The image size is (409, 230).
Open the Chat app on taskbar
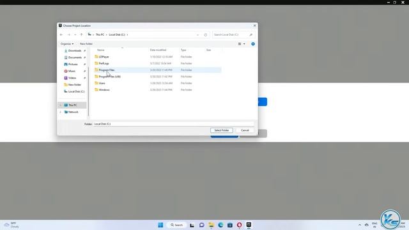pyautogui.click(x=202, y=225)
